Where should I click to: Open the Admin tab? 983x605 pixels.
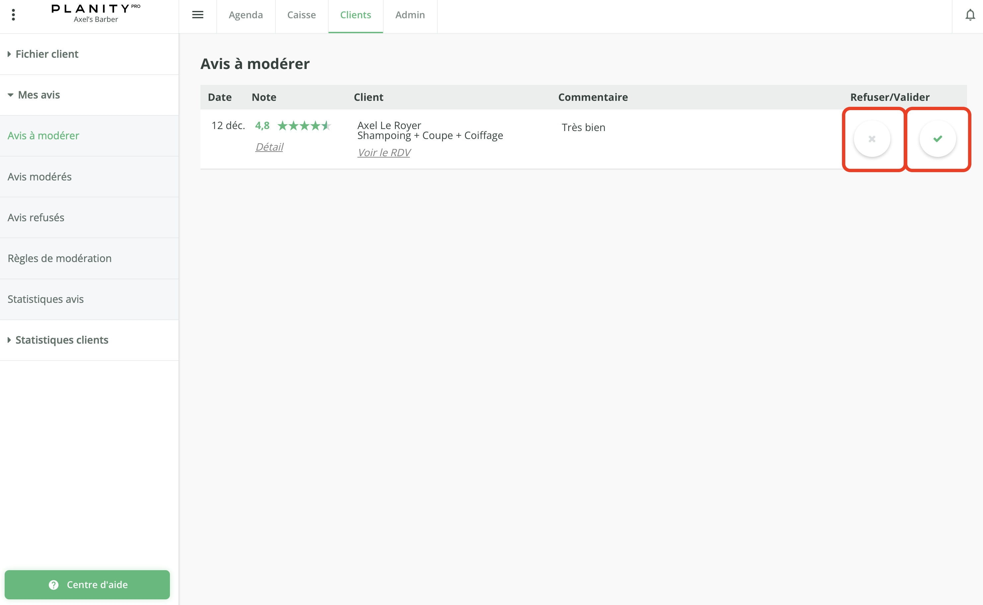410,15
